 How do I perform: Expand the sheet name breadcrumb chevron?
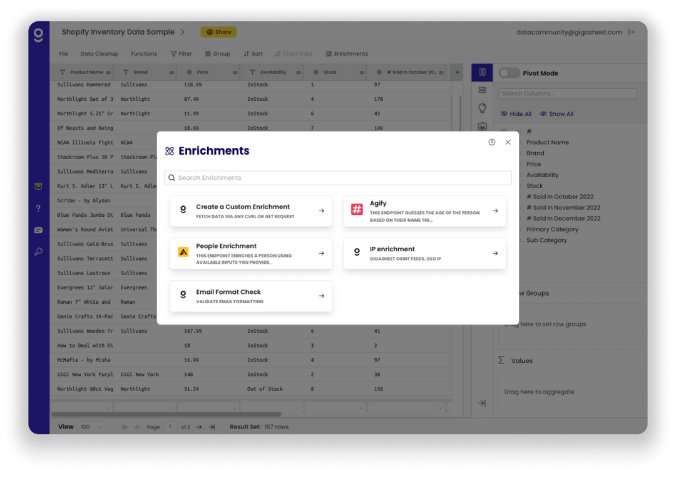click(182, 32)
